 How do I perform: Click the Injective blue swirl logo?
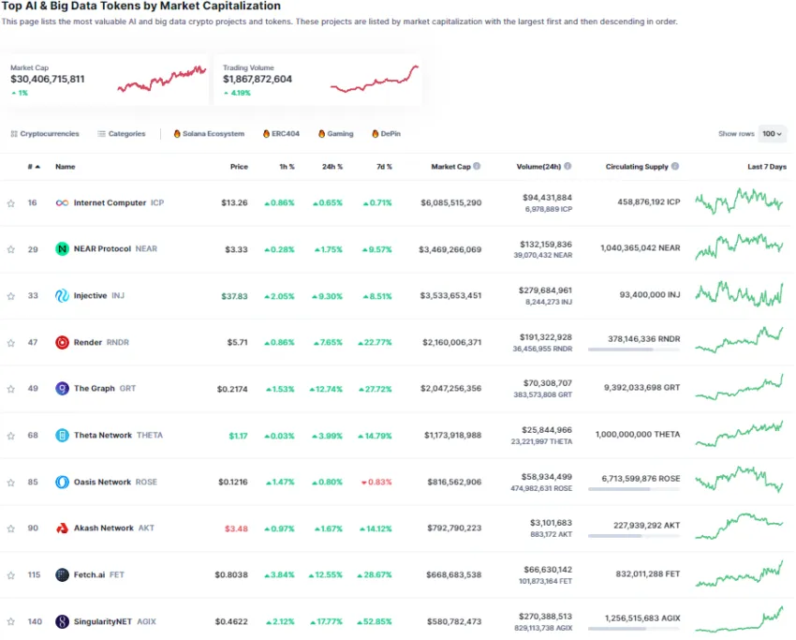coord(62,295)
